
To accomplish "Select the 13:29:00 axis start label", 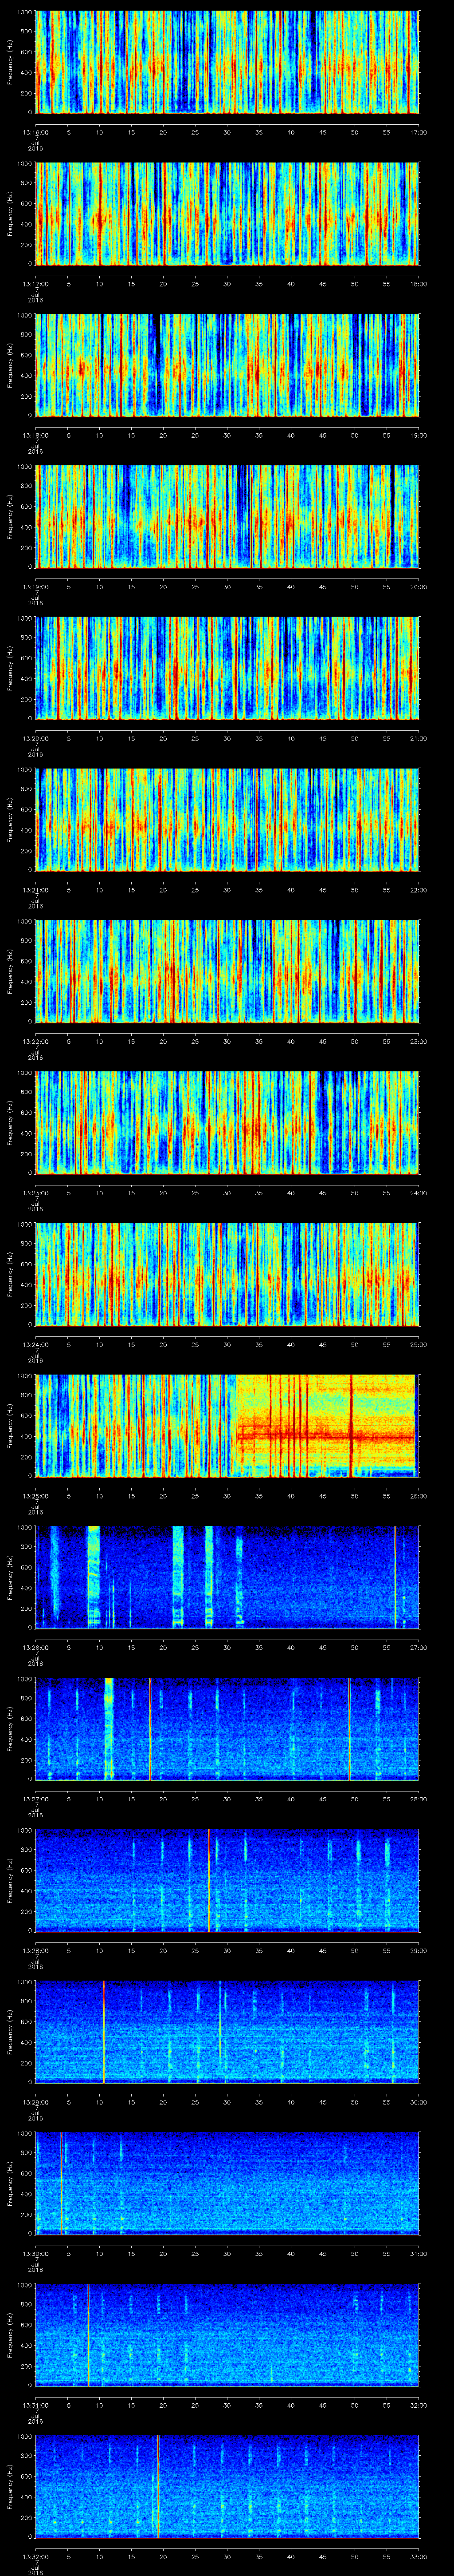I will (x=35, y=2101).
